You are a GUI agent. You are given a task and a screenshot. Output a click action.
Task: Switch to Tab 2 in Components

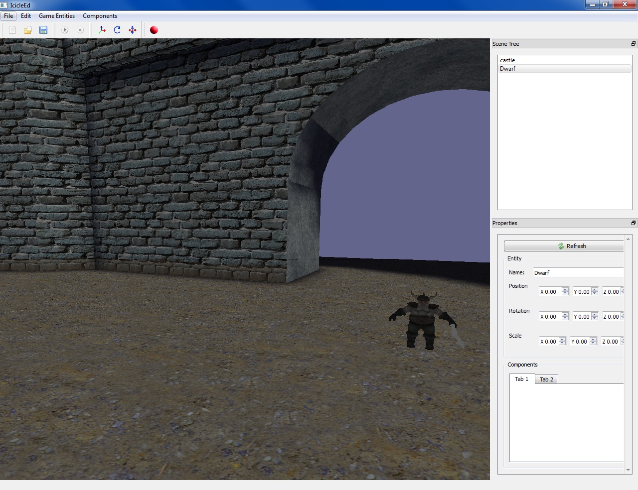[x=546, y=379]
